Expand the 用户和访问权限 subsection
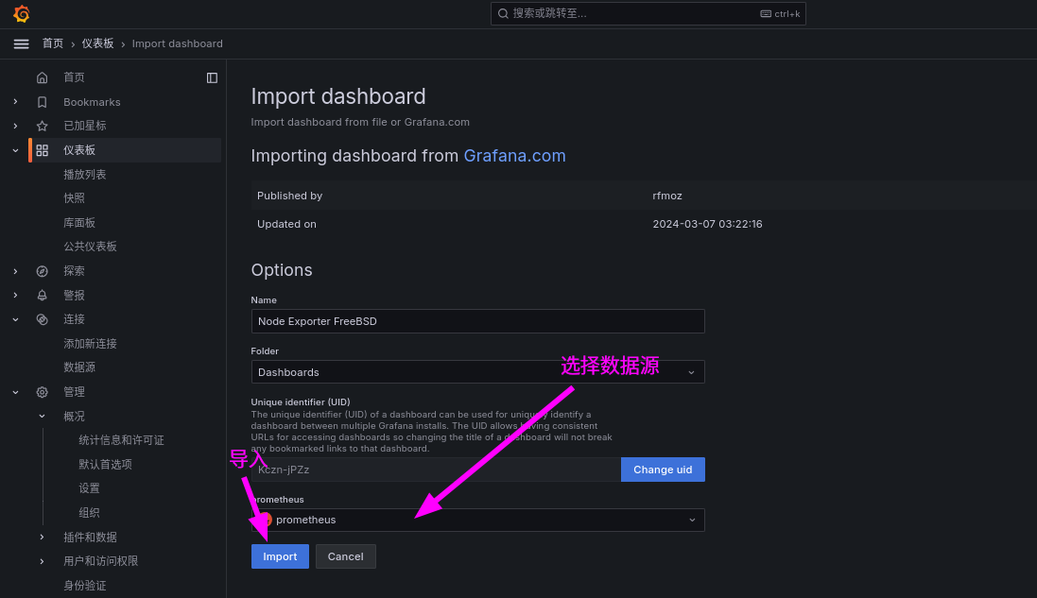The height and width of the screenshot is (598, 1037). (x=42, y=561)
